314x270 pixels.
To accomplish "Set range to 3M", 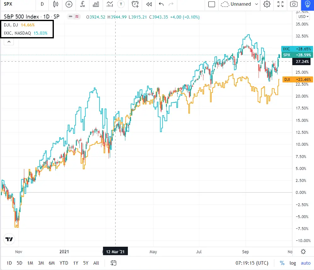I will (41, 263).
